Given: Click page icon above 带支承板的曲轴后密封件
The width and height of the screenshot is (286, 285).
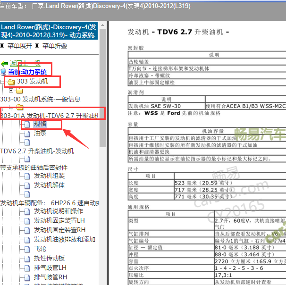Looking at the screenshot, I should click(x=27, y=159).
